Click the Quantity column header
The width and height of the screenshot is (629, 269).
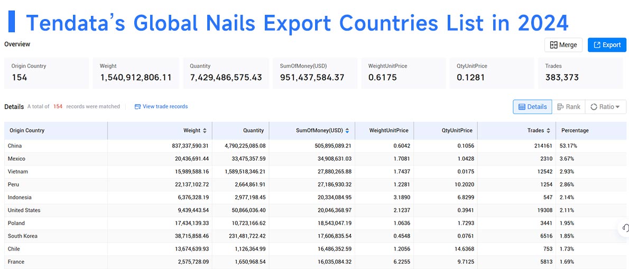253,131
